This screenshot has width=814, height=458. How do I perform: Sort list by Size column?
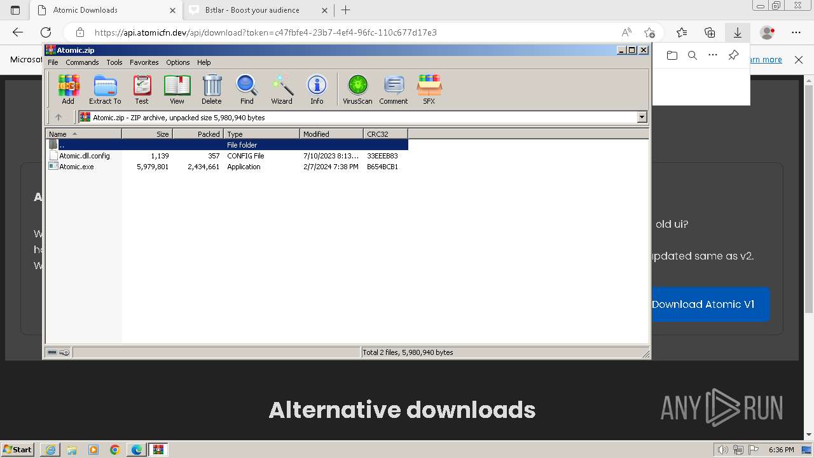click(147, 134)
